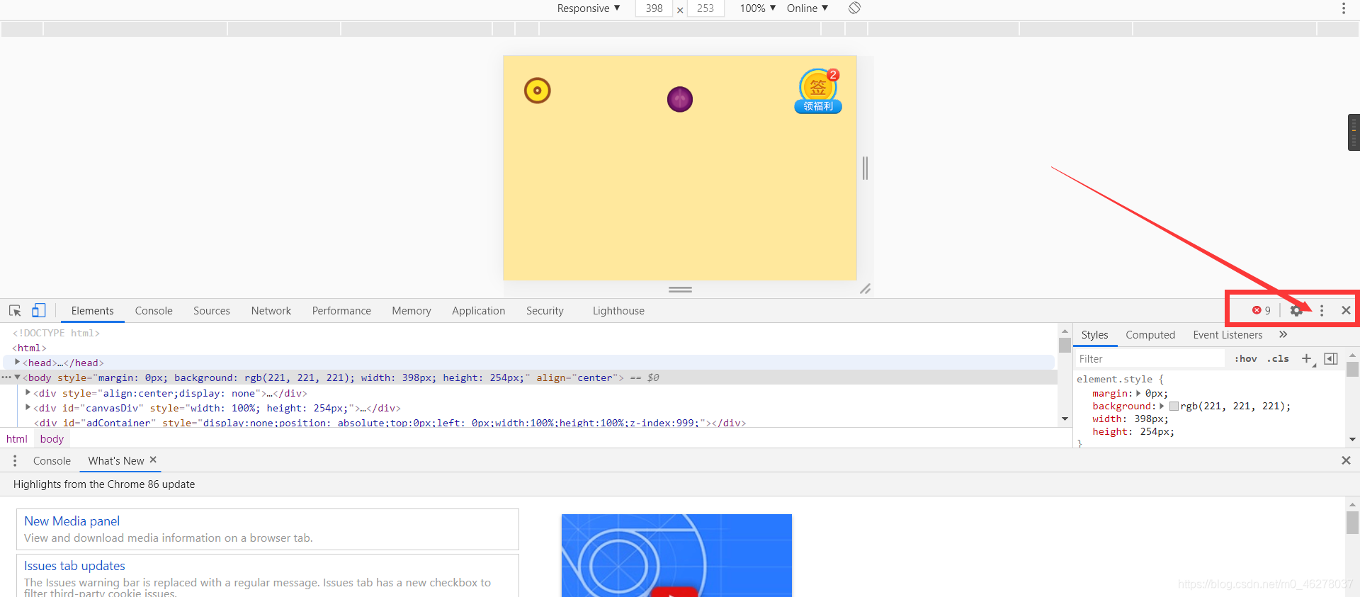
Task: Open the Issues tab updates link
Action: click(x=74, y=566)
